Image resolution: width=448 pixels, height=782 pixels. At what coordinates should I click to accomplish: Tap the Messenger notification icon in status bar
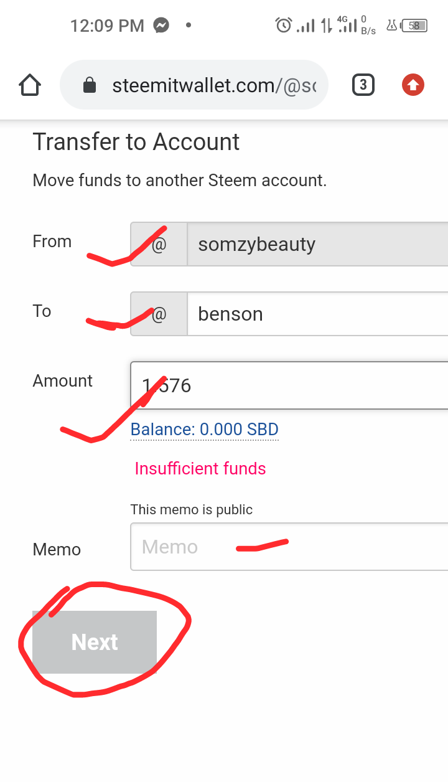click(x=161, y=26)
